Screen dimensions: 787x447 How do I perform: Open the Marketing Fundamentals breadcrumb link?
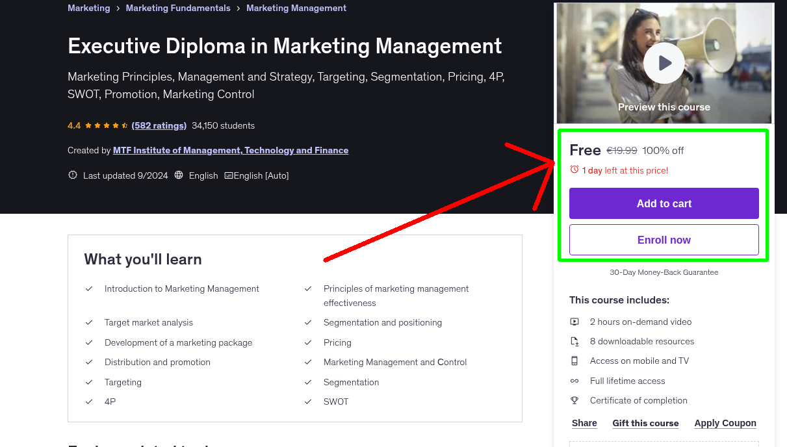[178, 8]
